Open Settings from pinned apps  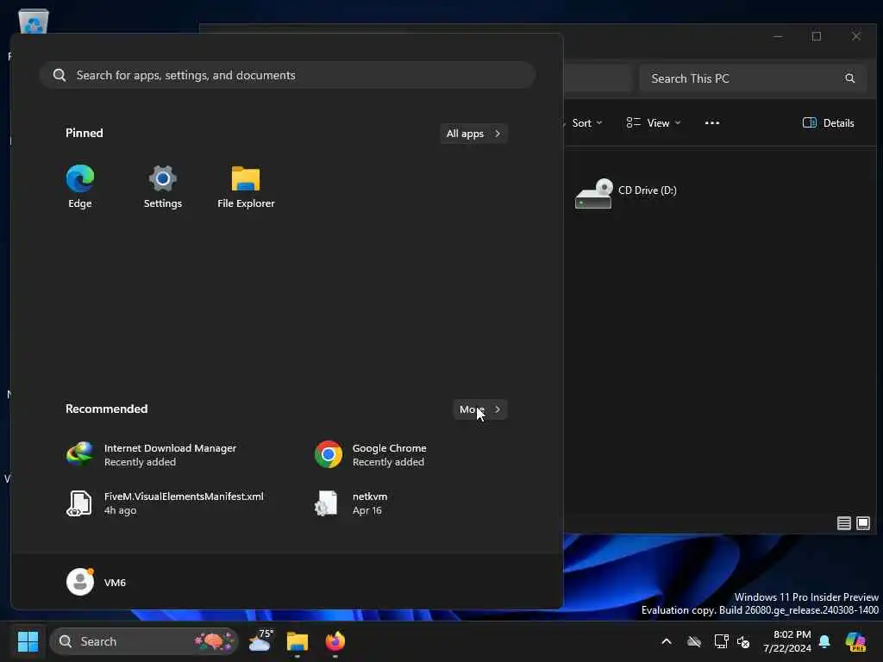(x=163, y=187)
